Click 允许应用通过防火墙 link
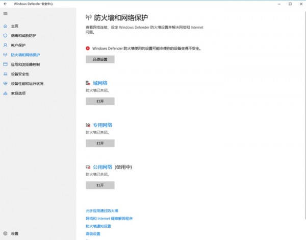The width and height of the screenshot is (306, 240). click(x=102, y=210)
